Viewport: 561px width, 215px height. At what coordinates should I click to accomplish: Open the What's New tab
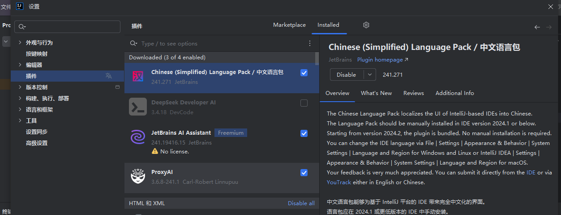coord(376,93)
